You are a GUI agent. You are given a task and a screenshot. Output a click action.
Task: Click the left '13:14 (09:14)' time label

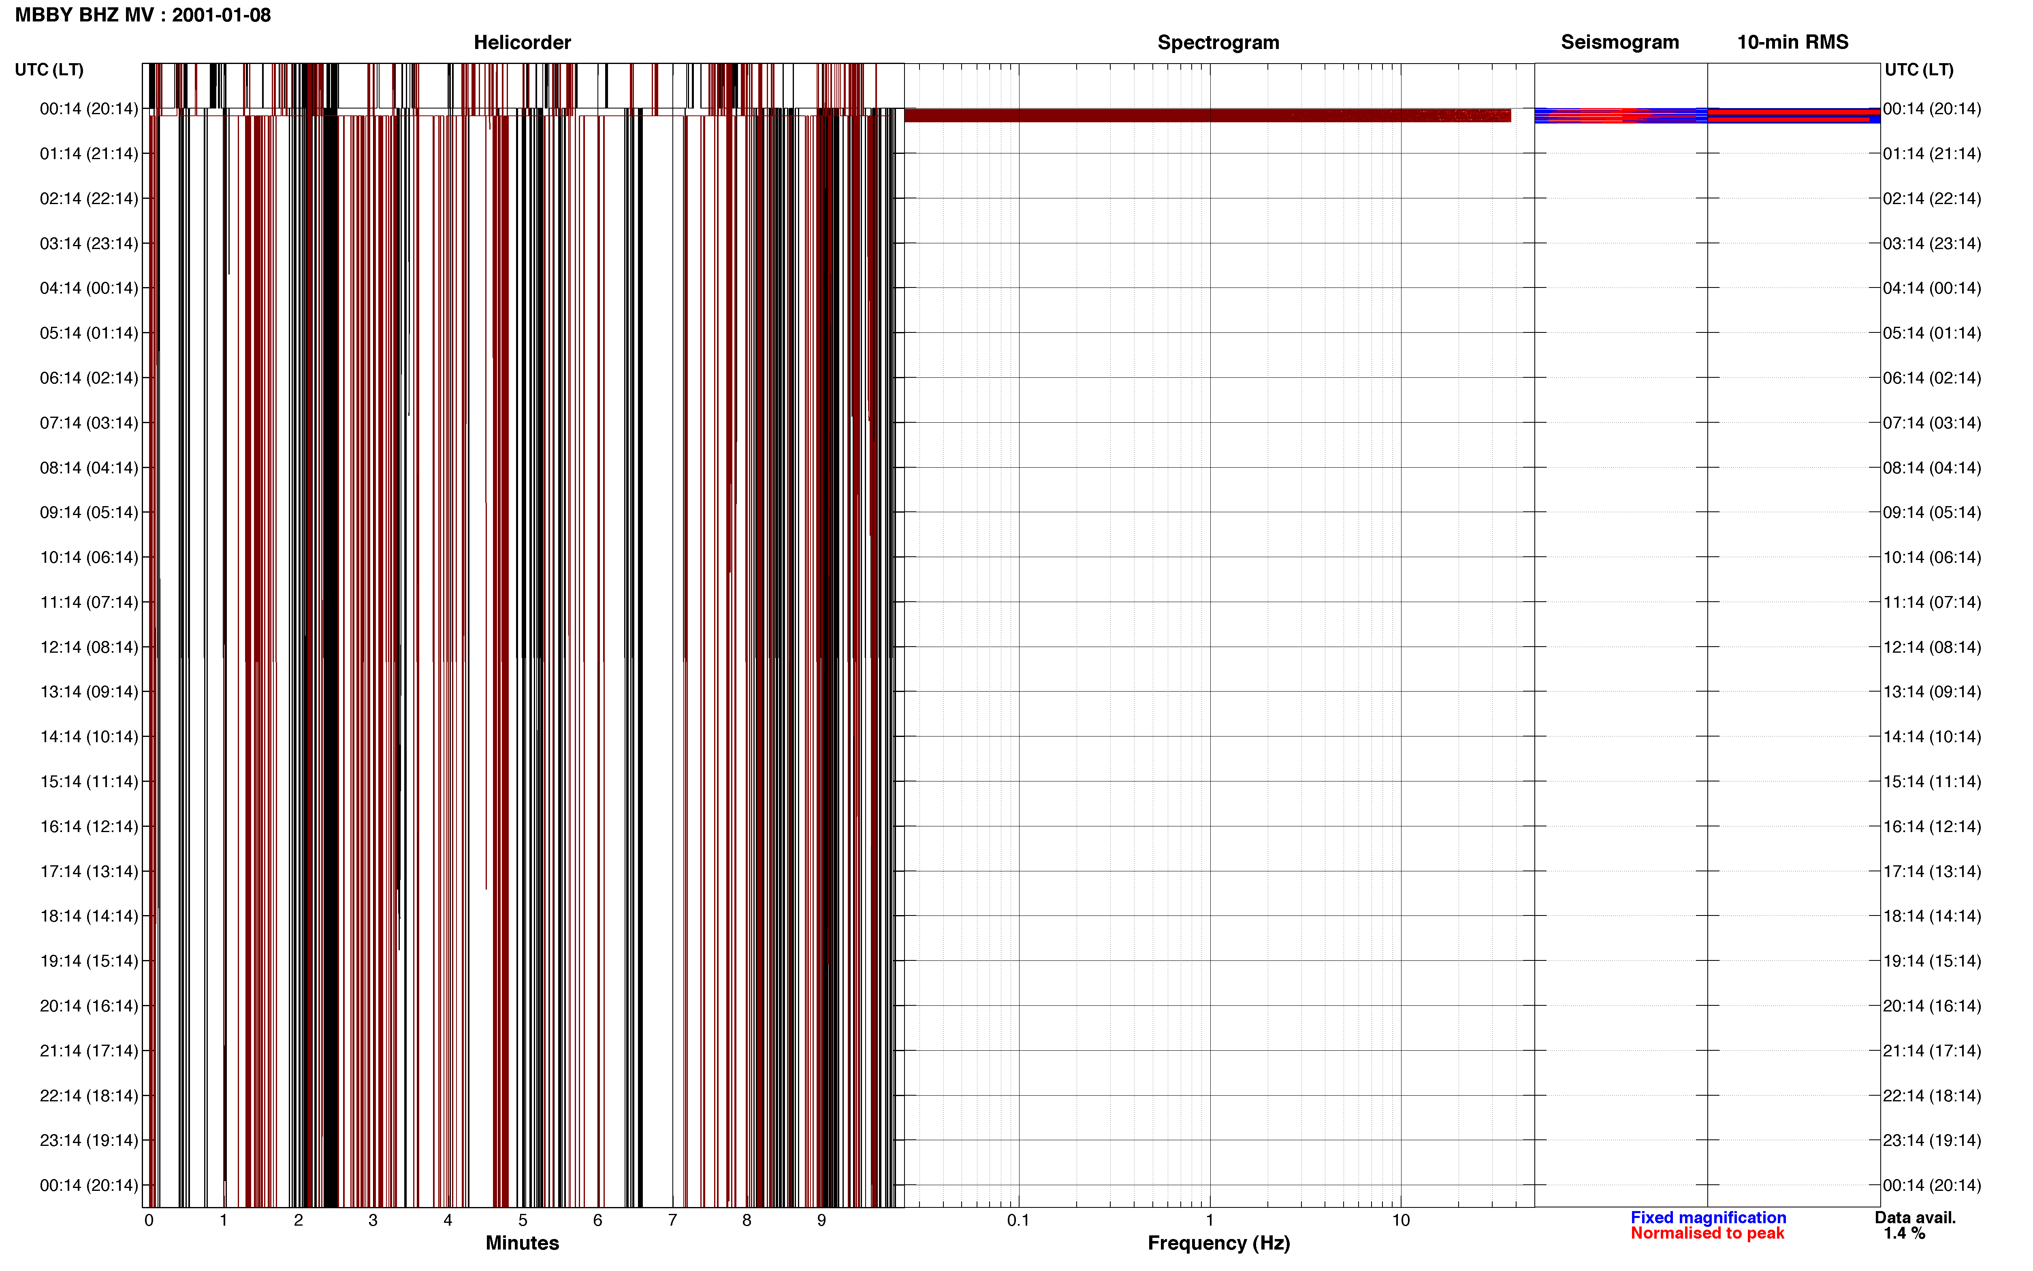click(x=89, y=692)
